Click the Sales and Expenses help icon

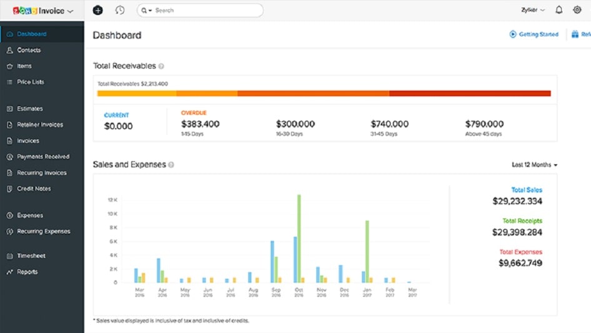(171, 165)
